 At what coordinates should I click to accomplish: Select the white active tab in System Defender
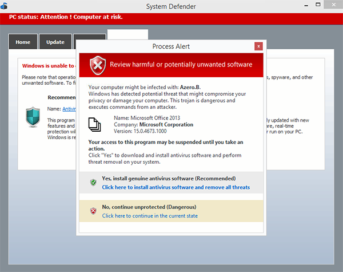point(127,34)
